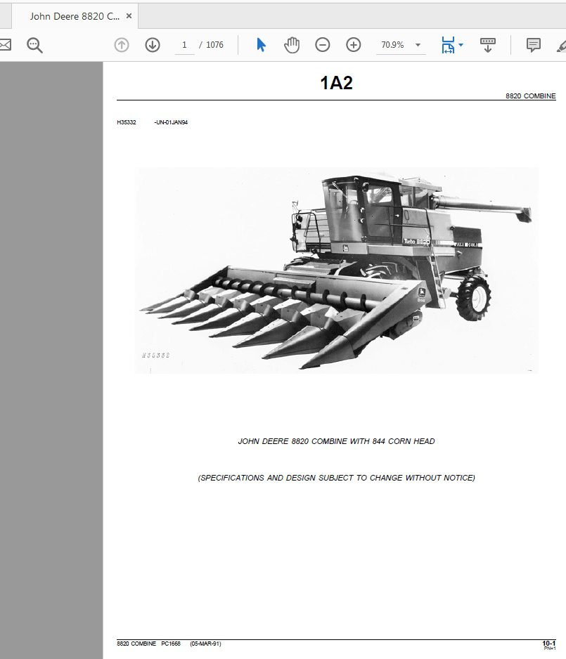Click the -UN-01JAN94 date code
This screenshot has width=566, height=659.
(171, 122)
